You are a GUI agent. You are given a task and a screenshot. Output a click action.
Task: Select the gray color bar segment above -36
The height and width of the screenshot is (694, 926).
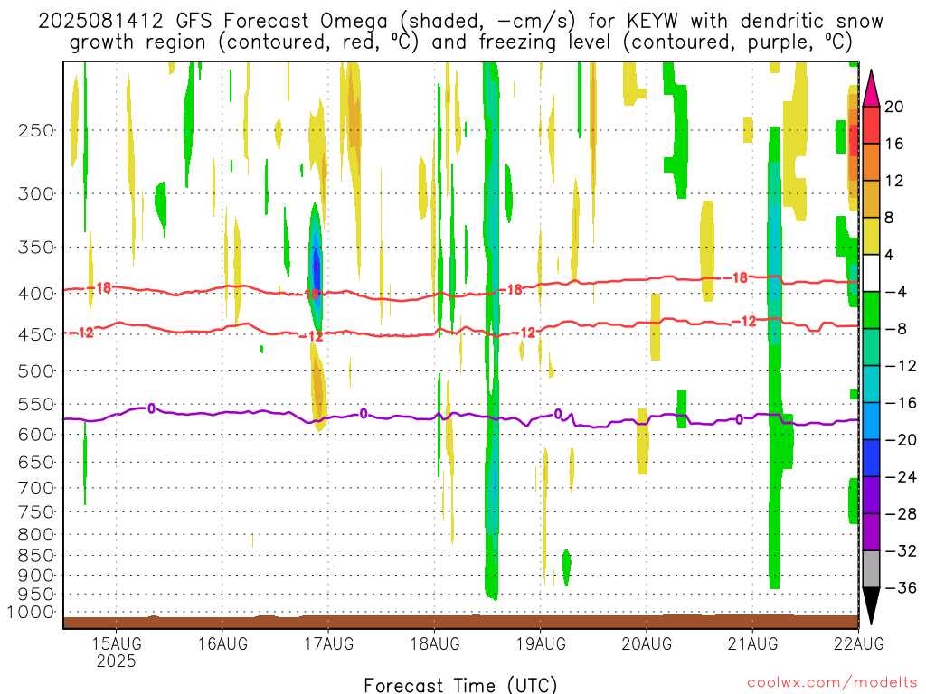(x=871, y=569)
